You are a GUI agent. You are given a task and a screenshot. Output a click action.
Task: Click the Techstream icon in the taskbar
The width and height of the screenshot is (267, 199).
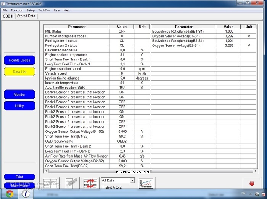[26, 194]
